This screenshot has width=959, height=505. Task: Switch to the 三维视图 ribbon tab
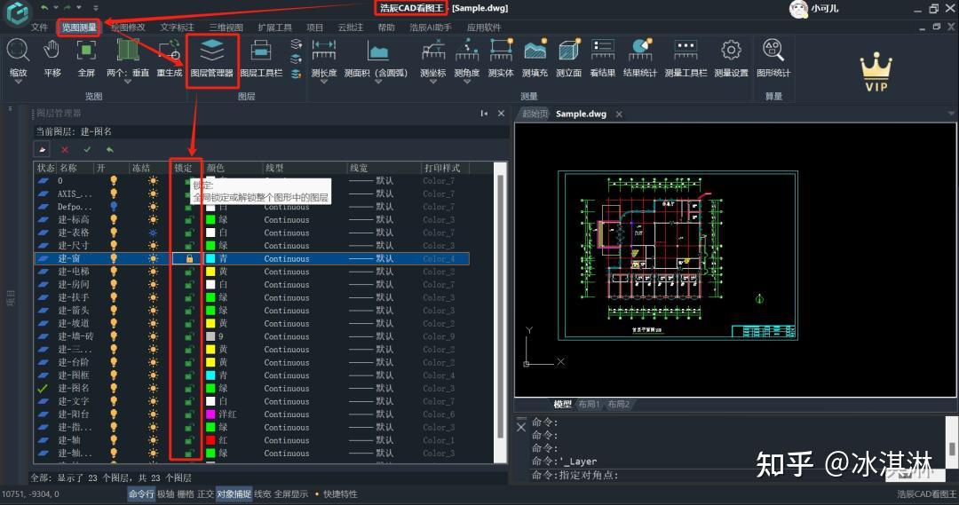point(226,28)
